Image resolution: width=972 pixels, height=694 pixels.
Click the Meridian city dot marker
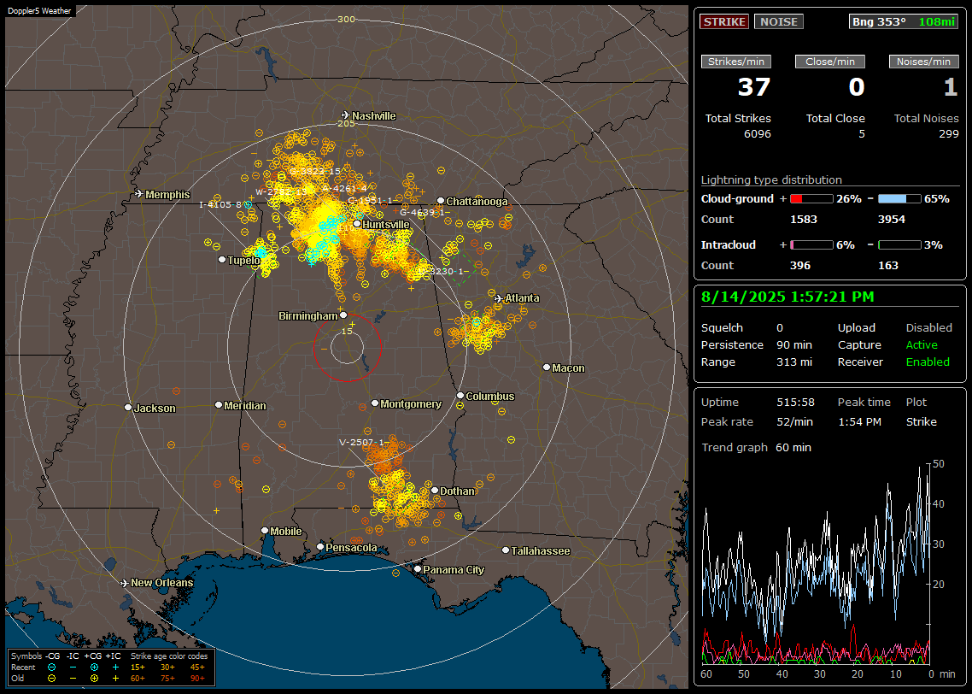(218, 405)
